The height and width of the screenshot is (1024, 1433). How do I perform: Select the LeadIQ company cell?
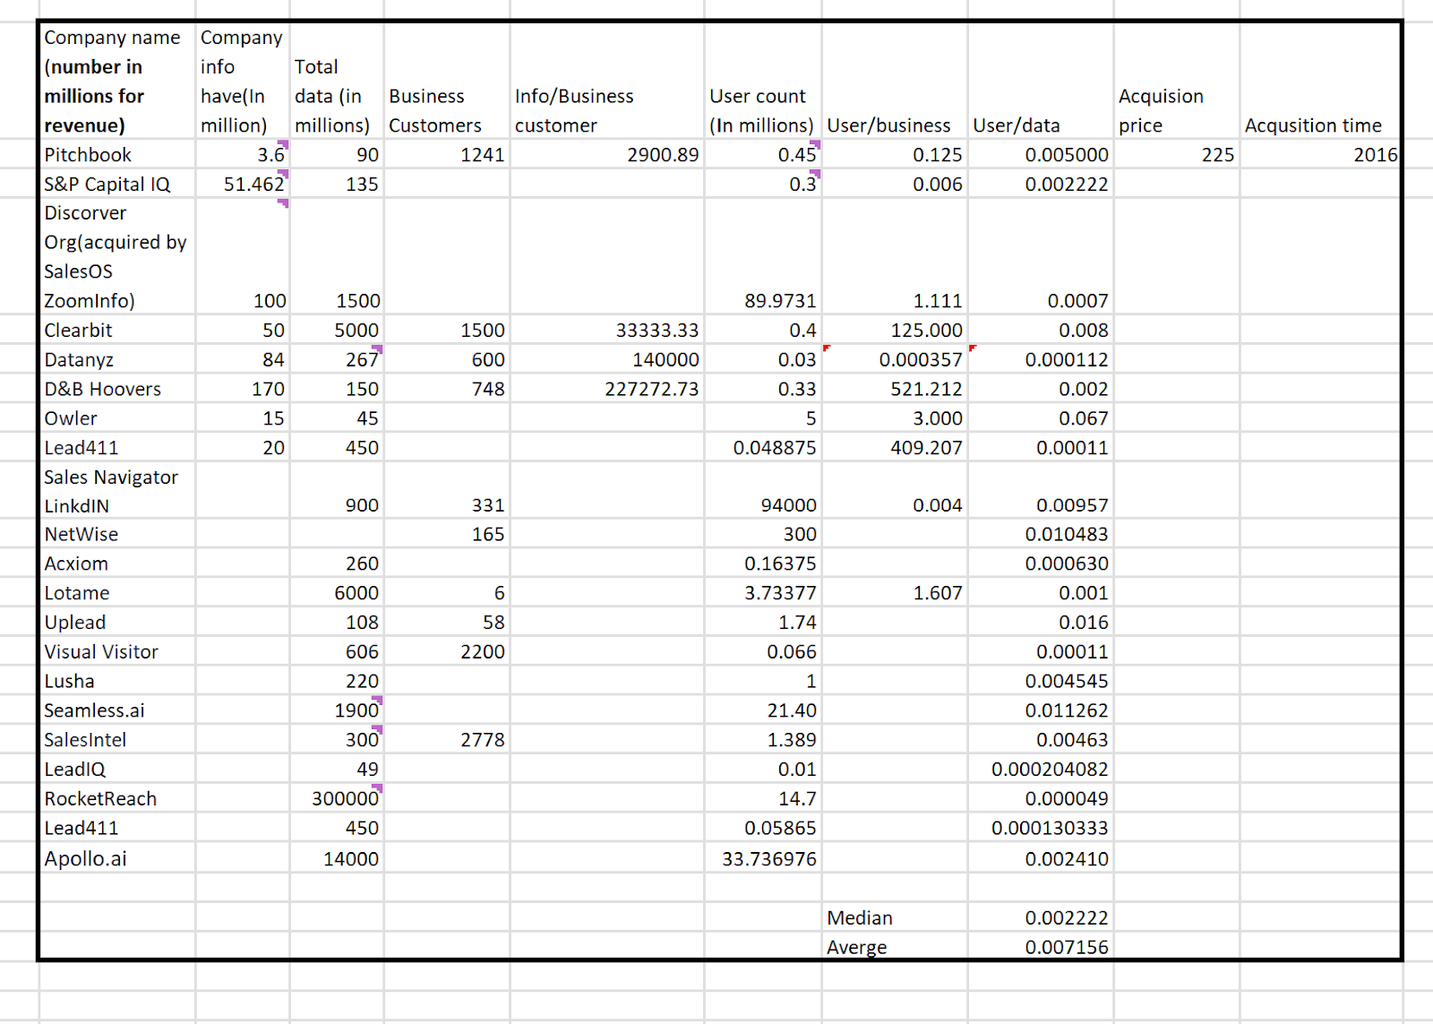pyautogui.click(x=117, y=769)
